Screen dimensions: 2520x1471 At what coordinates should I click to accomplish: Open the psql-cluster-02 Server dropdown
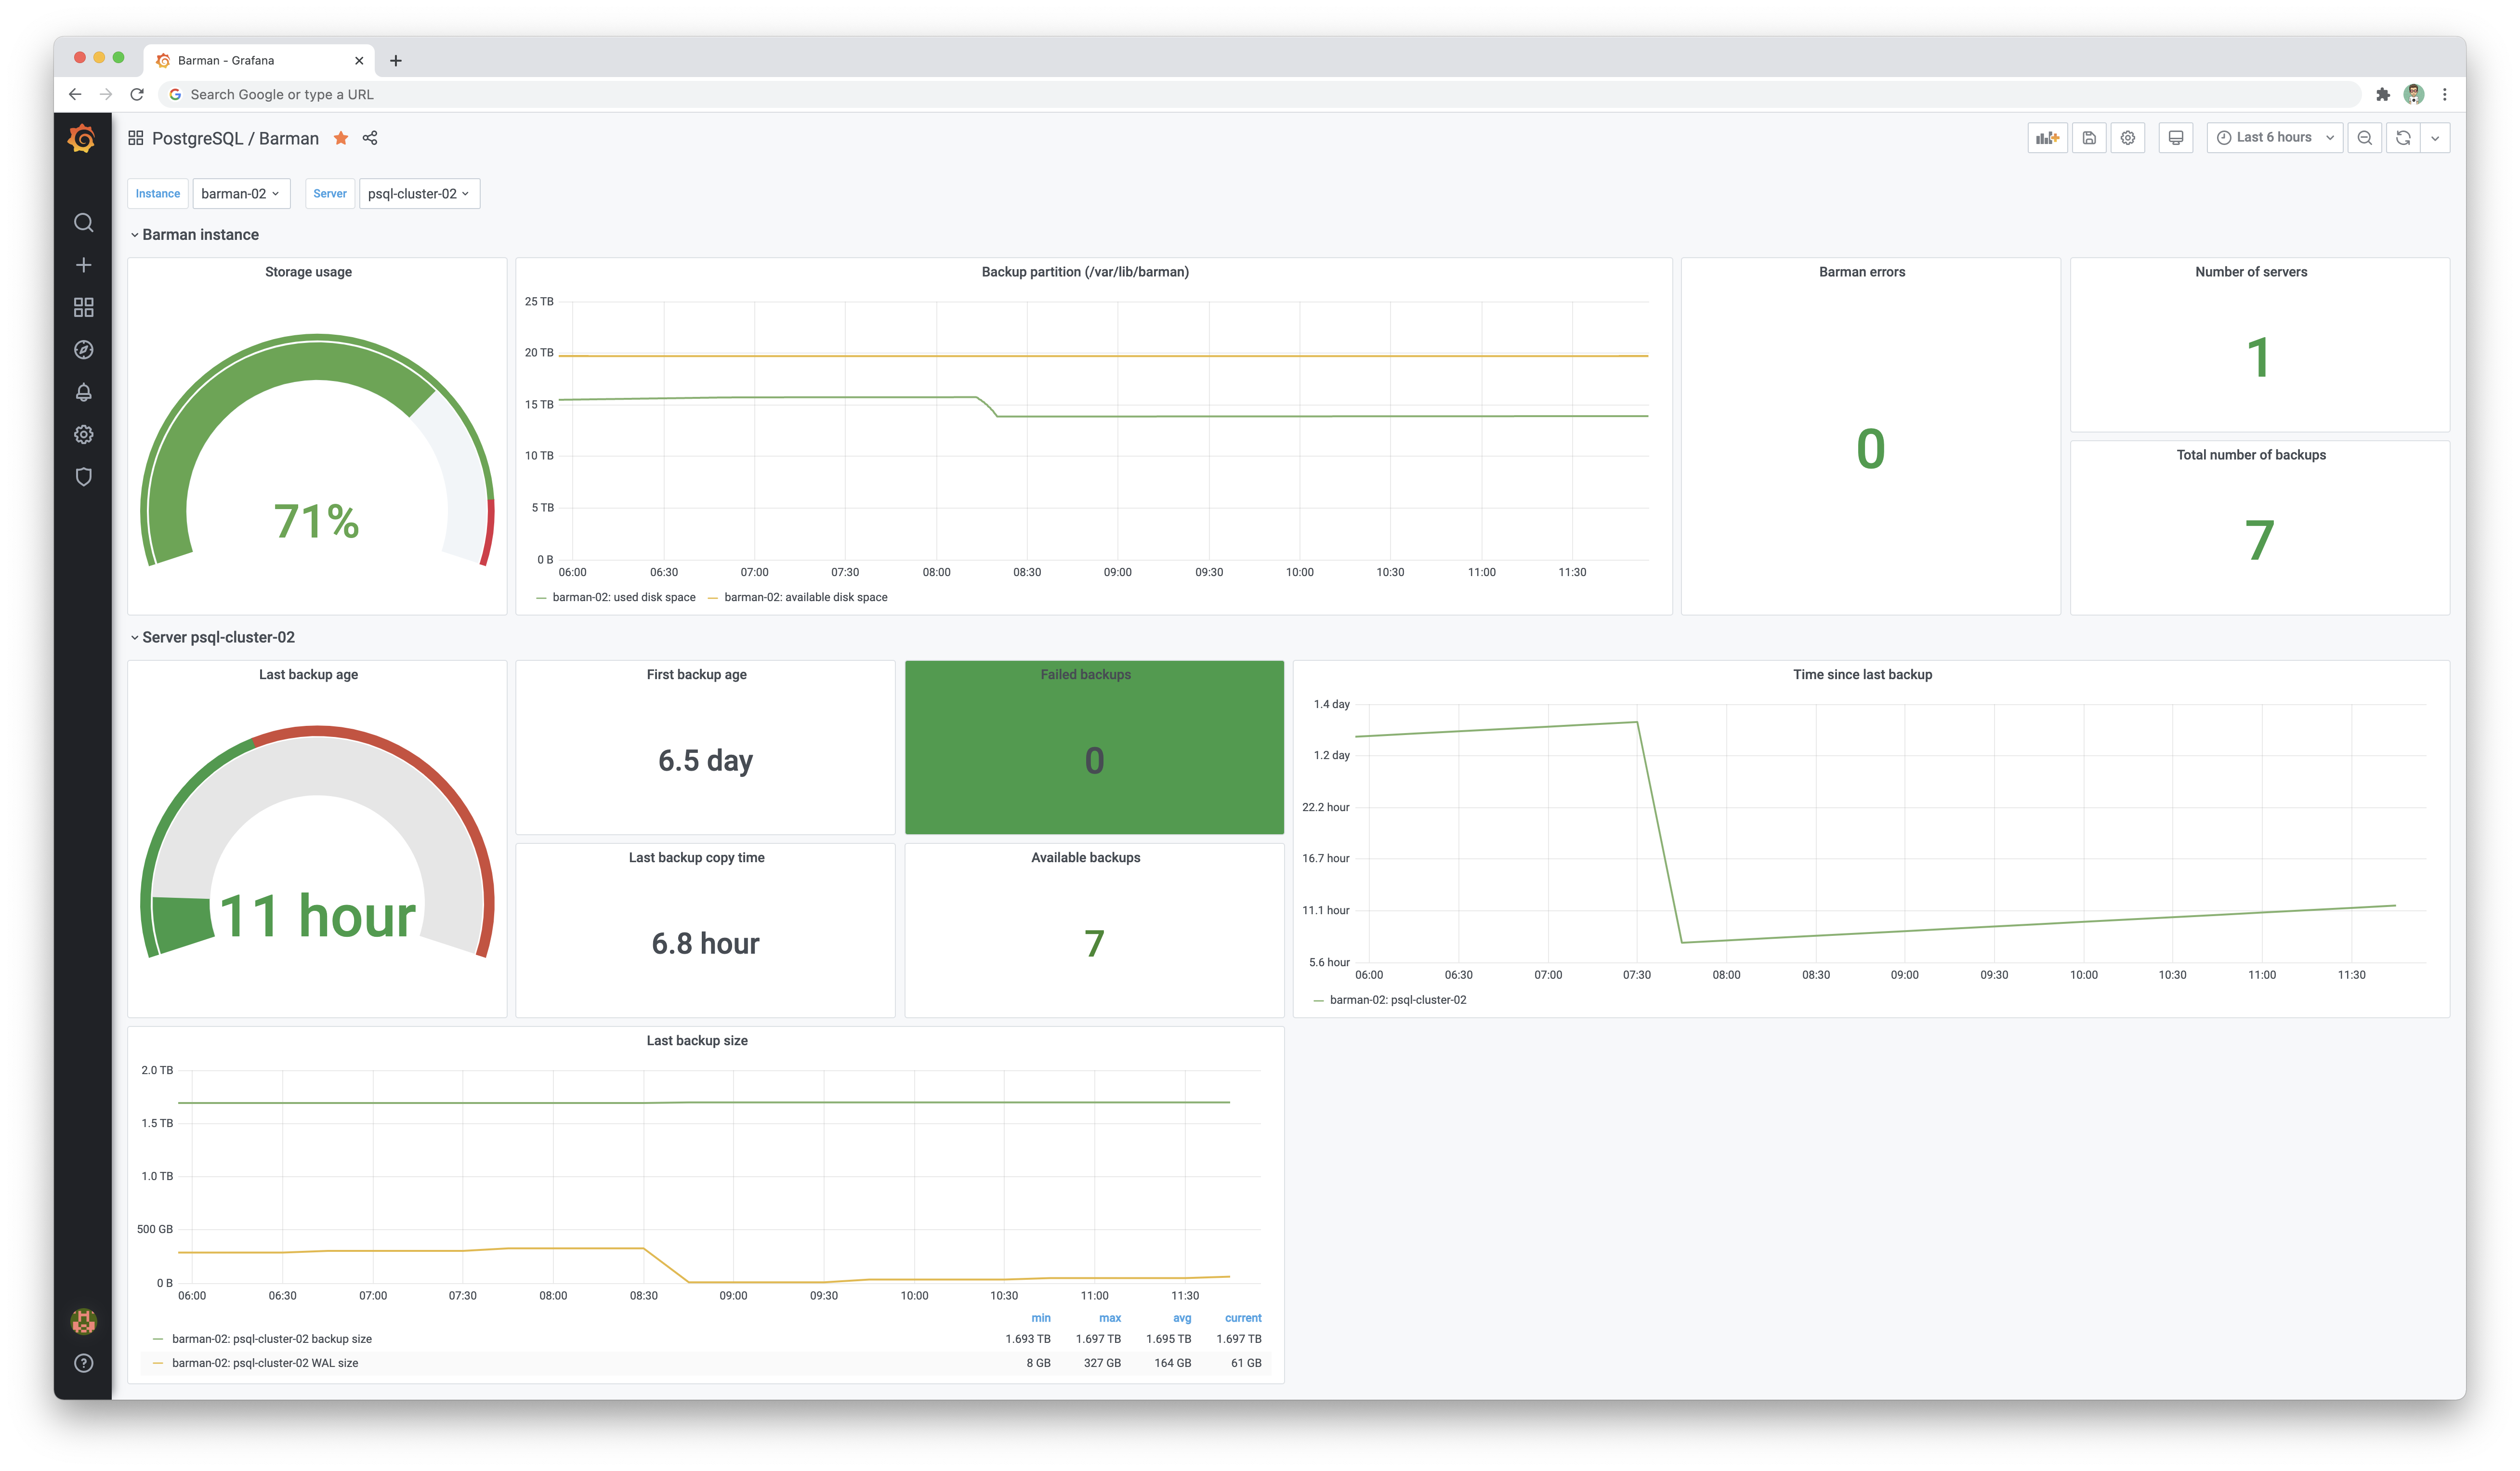coord(418,194)
